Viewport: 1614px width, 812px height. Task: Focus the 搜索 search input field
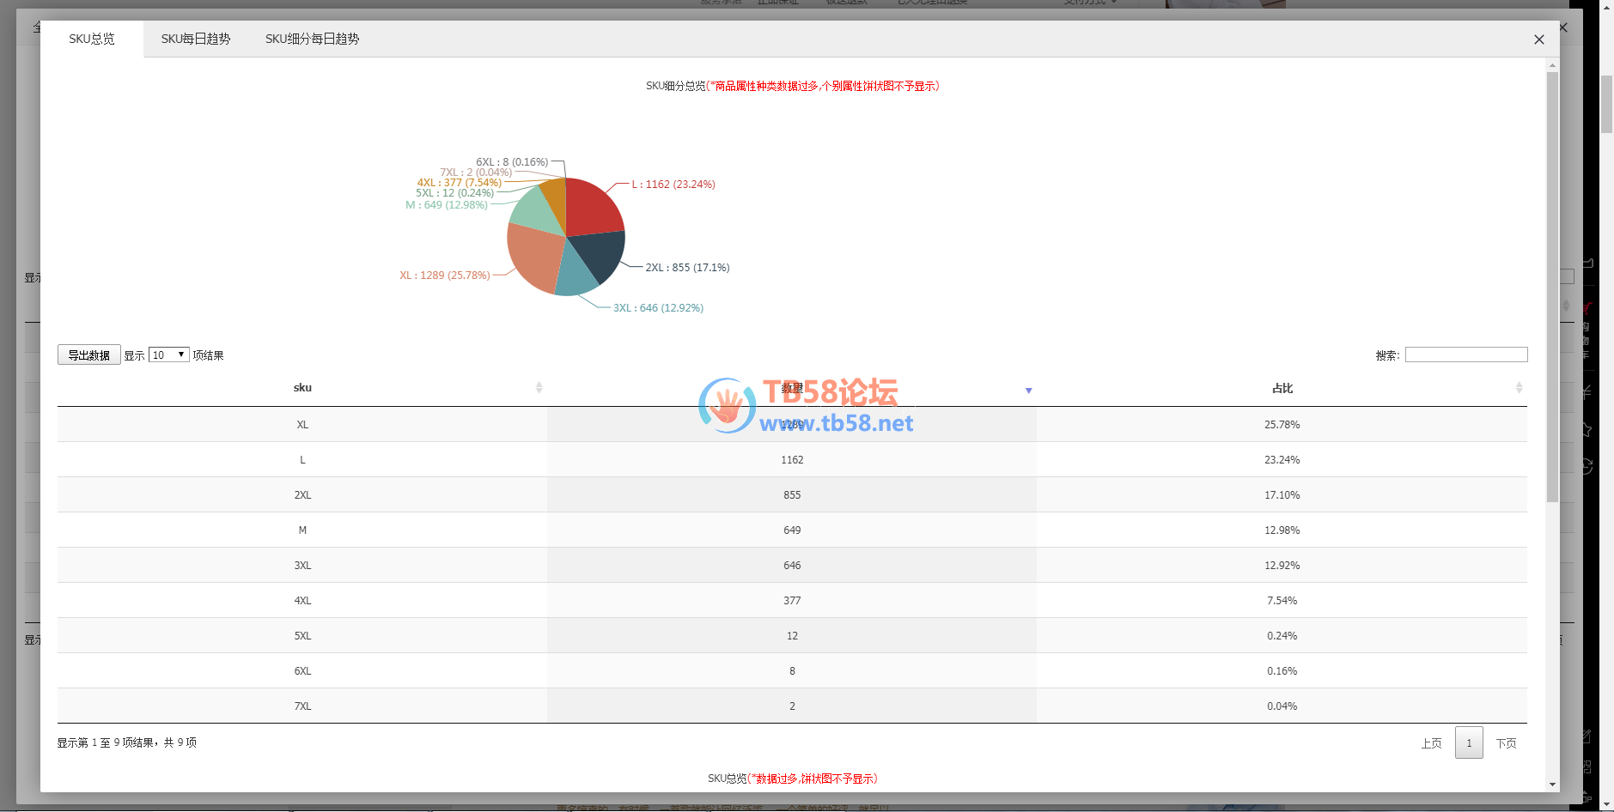point(1465,354)
